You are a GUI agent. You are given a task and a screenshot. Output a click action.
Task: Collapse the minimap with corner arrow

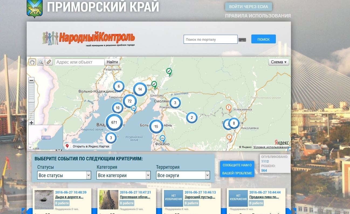pos(30,147)
